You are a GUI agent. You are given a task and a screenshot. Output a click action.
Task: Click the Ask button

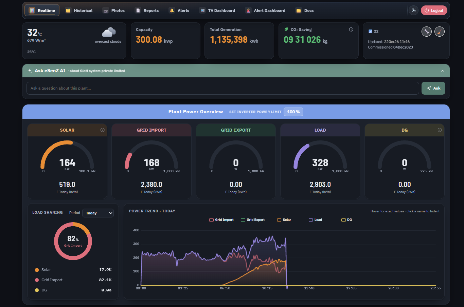coord(433,88)
